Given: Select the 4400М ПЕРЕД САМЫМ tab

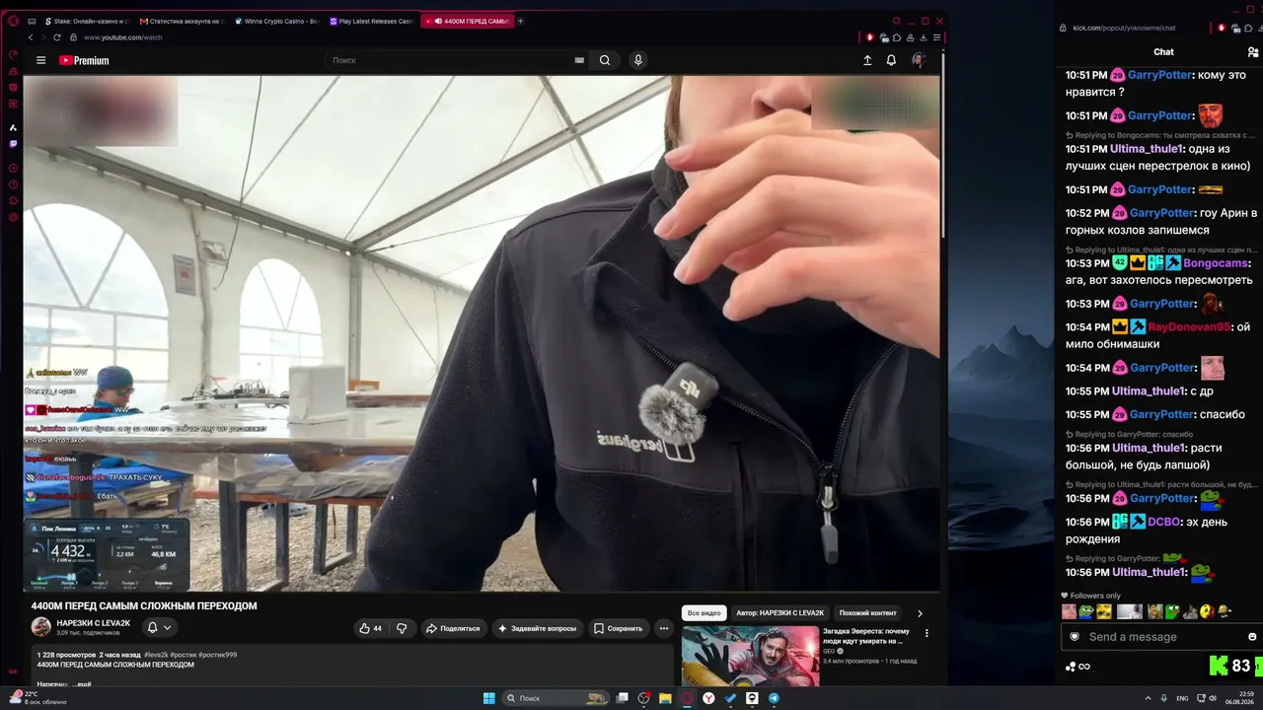Looking at the screenshot, I should (x=467, y=21).
